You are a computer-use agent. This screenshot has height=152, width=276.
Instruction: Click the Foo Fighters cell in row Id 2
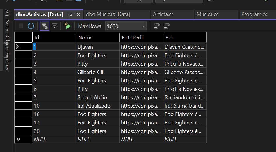point(98,55)
